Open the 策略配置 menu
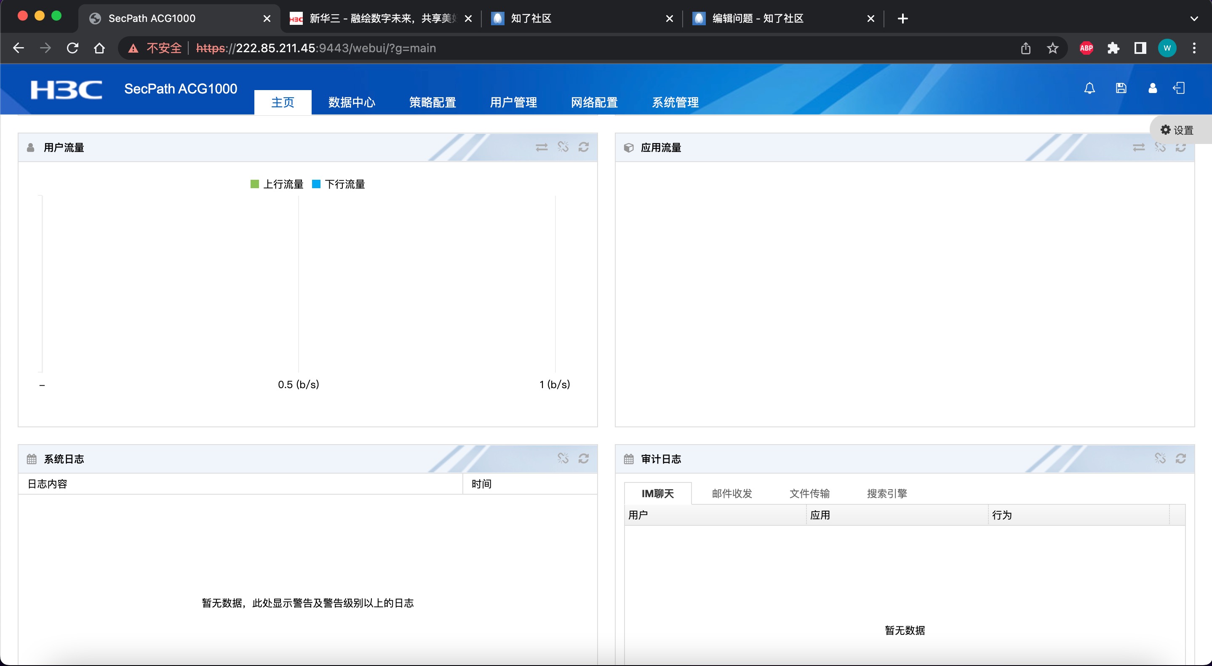This screenshot has width=1212, height=666. point(432,102)
